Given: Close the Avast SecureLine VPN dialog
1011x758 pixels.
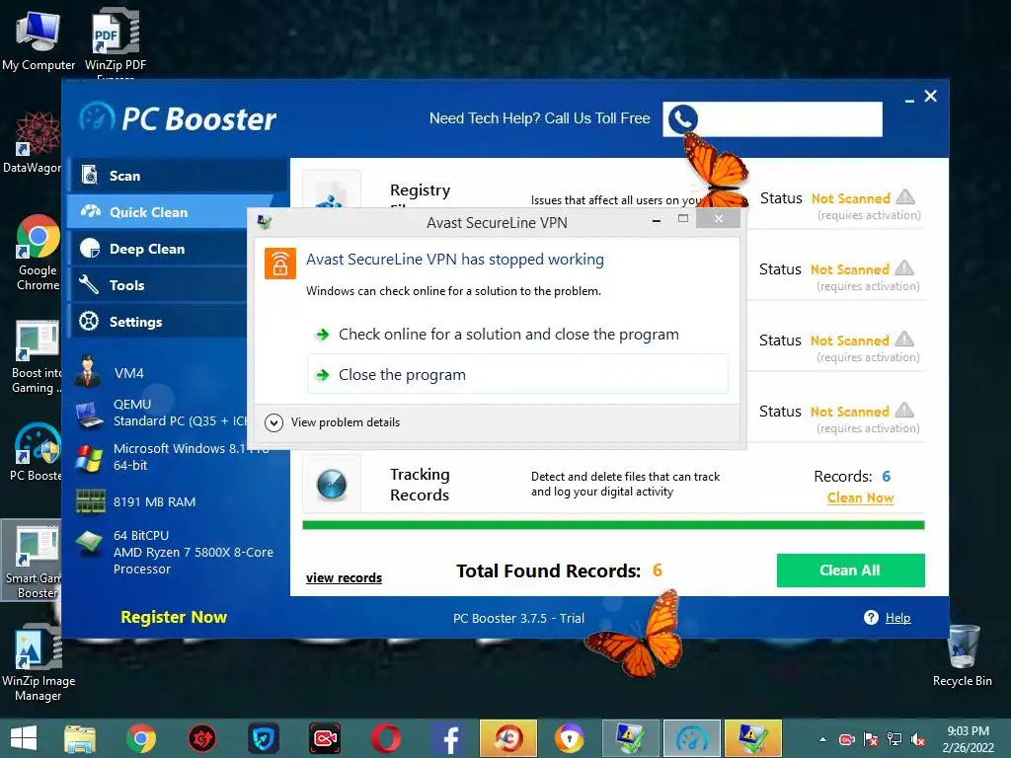Looking at the screenshot, I should coord(719,218).
